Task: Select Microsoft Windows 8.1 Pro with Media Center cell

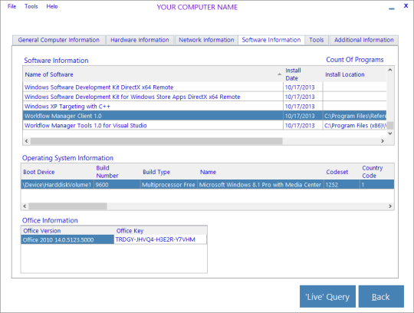Action: [x=261, y=185]
